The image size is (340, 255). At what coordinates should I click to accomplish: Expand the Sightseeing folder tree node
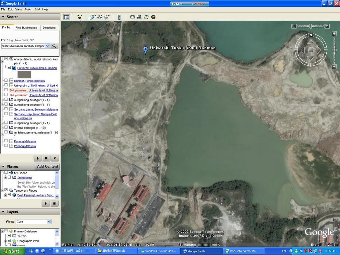point(5,178)
